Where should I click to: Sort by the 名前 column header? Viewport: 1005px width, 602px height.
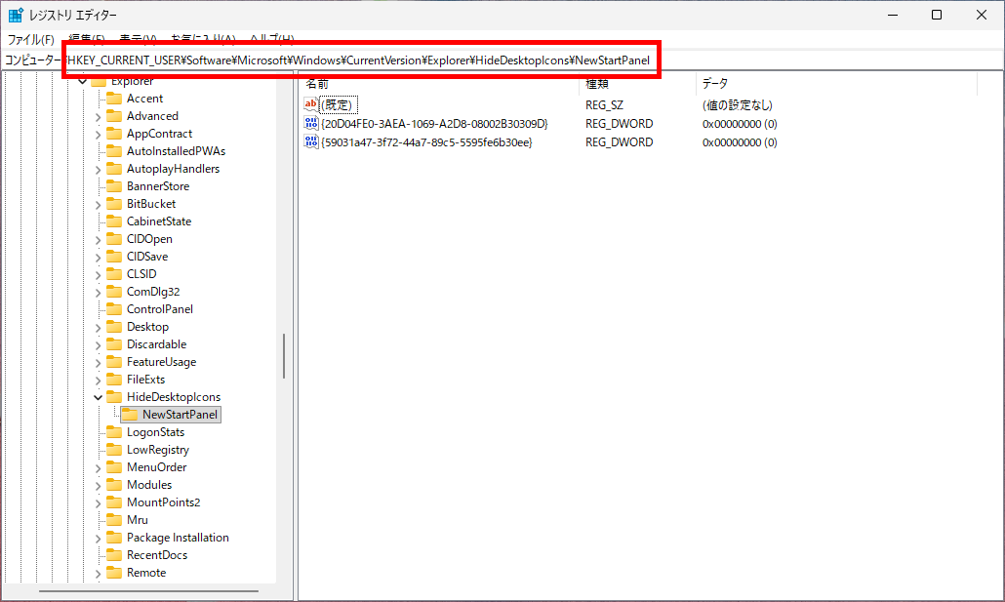coord(439,84)
